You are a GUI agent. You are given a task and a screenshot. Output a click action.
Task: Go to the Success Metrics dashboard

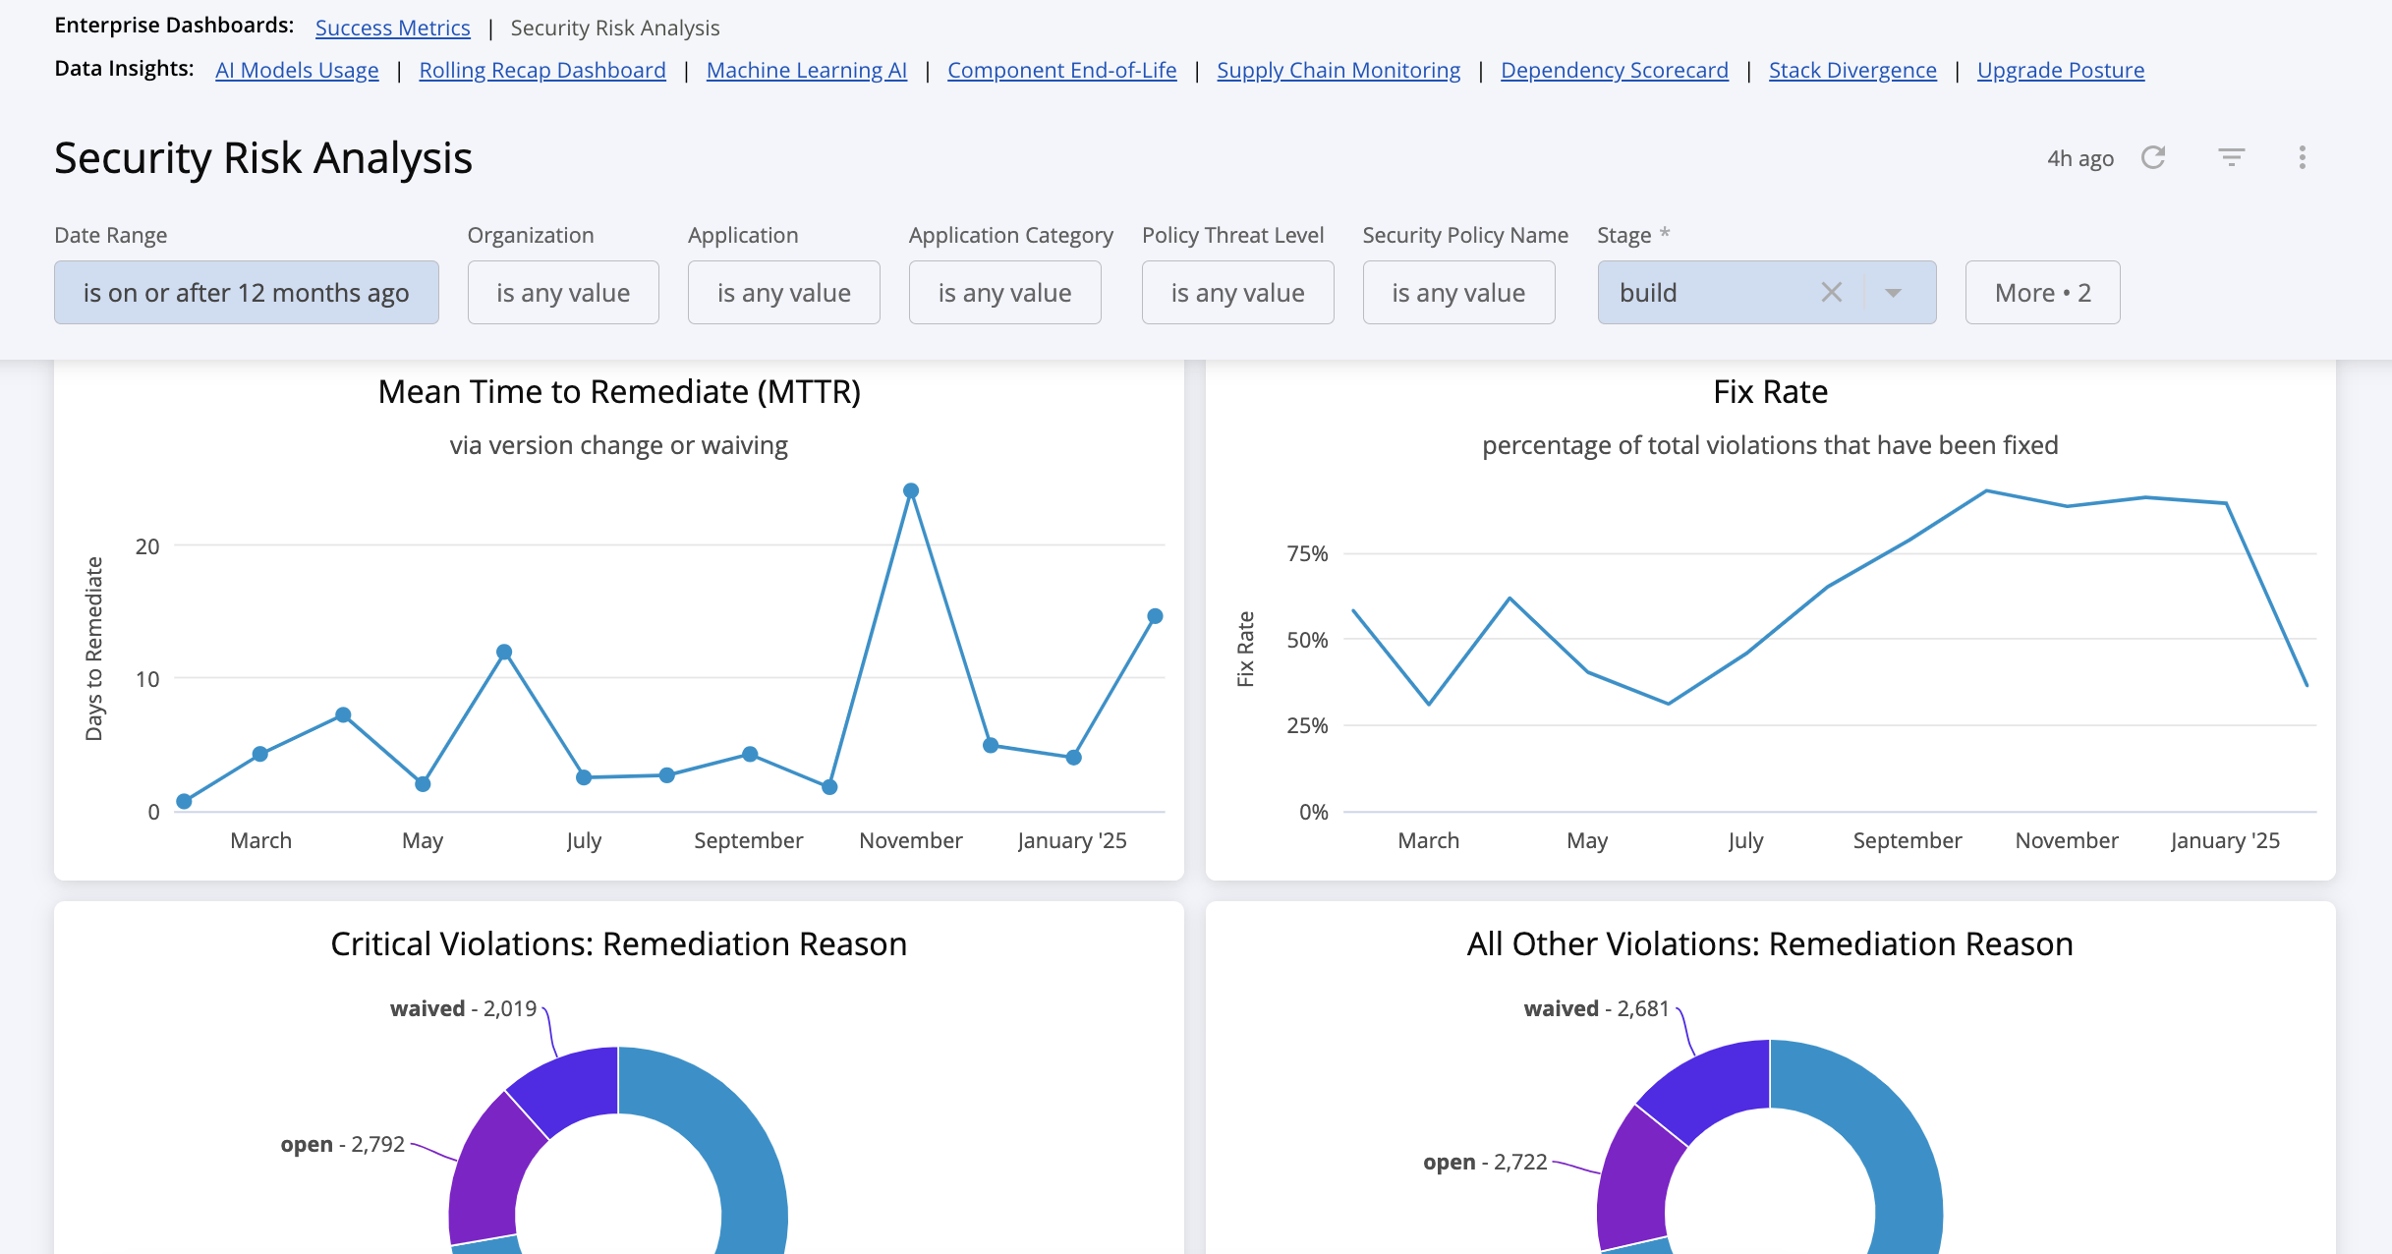pos(392,28)
